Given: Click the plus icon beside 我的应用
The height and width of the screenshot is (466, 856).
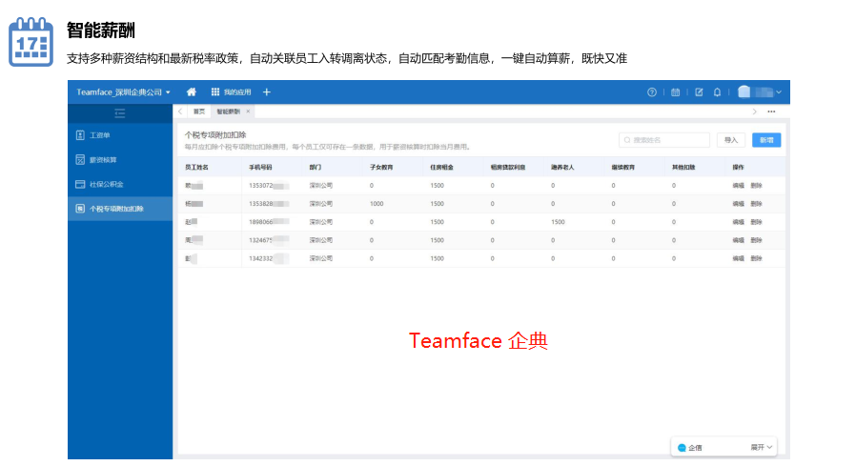Looking at the screenshot, I should click(266, 92).
